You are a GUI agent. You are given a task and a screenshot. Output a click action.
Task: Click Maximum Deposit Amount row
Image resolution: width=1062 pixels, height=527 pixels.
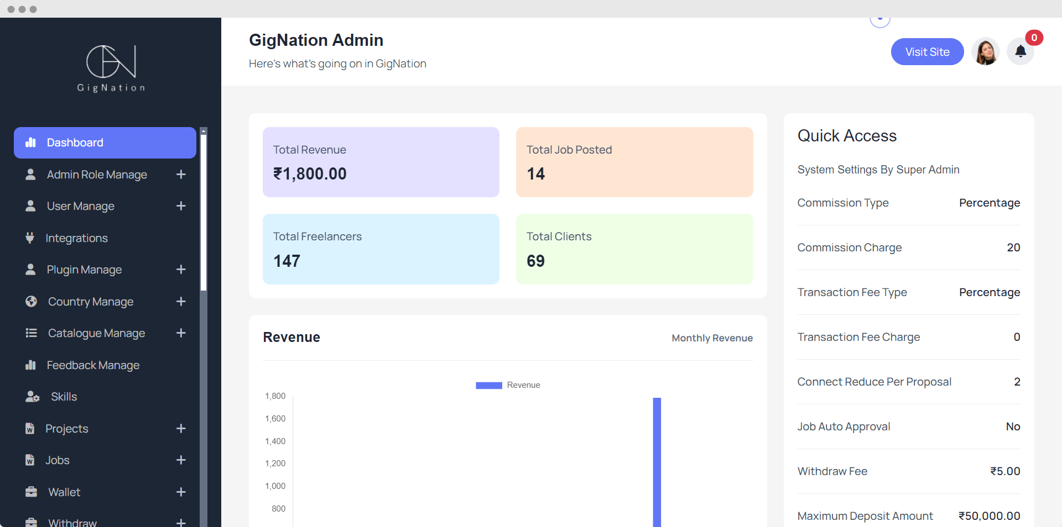pos(909,516)
